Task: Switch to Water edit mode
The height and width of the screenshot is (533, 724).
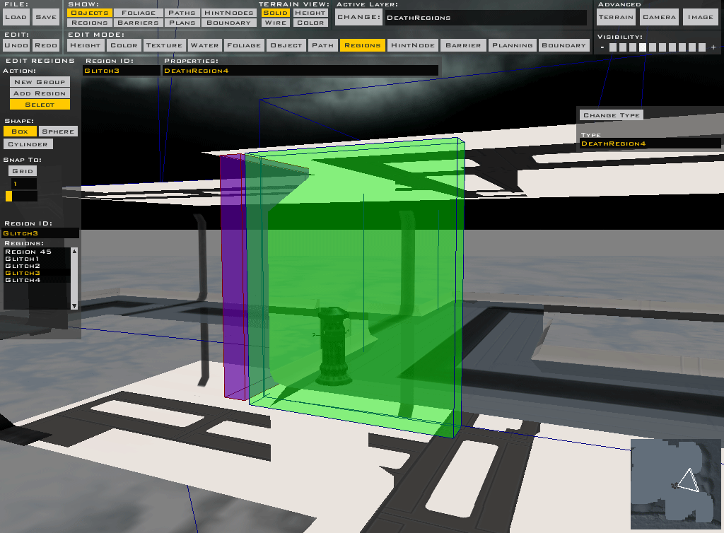Action: [x=204, y=45]
